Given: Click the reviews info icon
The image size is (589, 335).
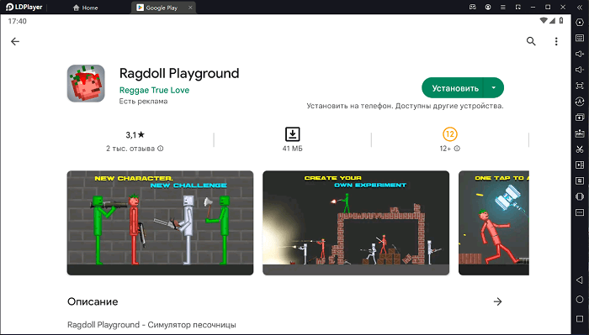Looking at the screenshot, I should click(161, 149).
